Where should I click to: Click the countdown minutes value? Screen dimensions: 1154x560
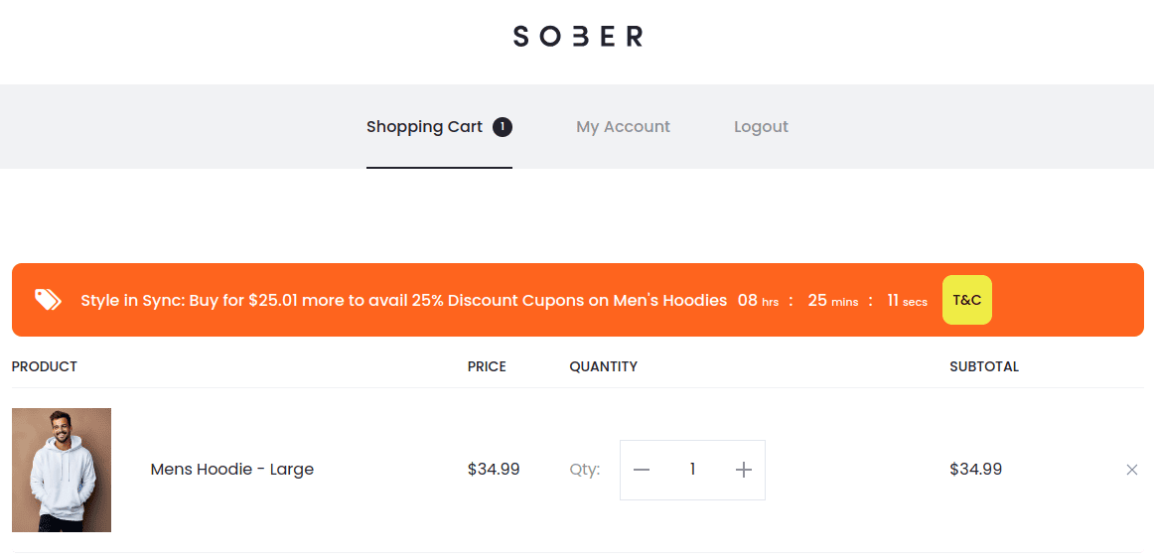tap(817, 300)
